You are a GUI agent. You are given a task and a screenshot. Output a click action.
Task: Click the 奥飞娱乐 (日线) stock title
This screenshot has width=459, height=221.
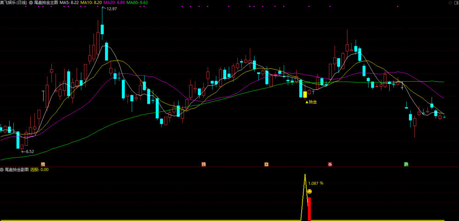coord(13,2)
